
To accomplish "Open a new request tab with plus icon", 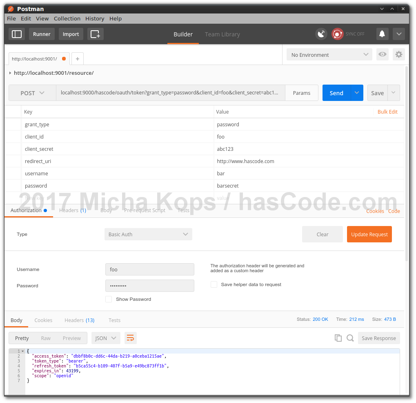I will point(77,58).
